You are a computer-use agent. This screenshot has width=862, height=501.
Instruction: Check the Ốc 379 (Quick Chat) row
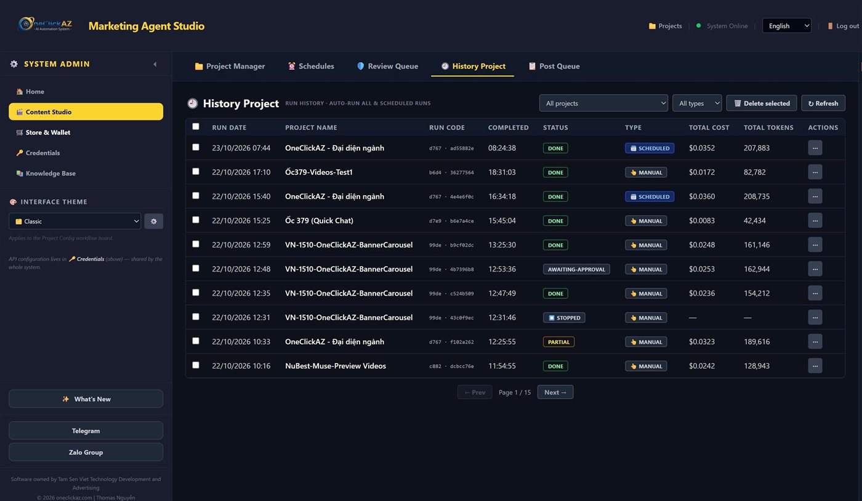coord(196,220)
